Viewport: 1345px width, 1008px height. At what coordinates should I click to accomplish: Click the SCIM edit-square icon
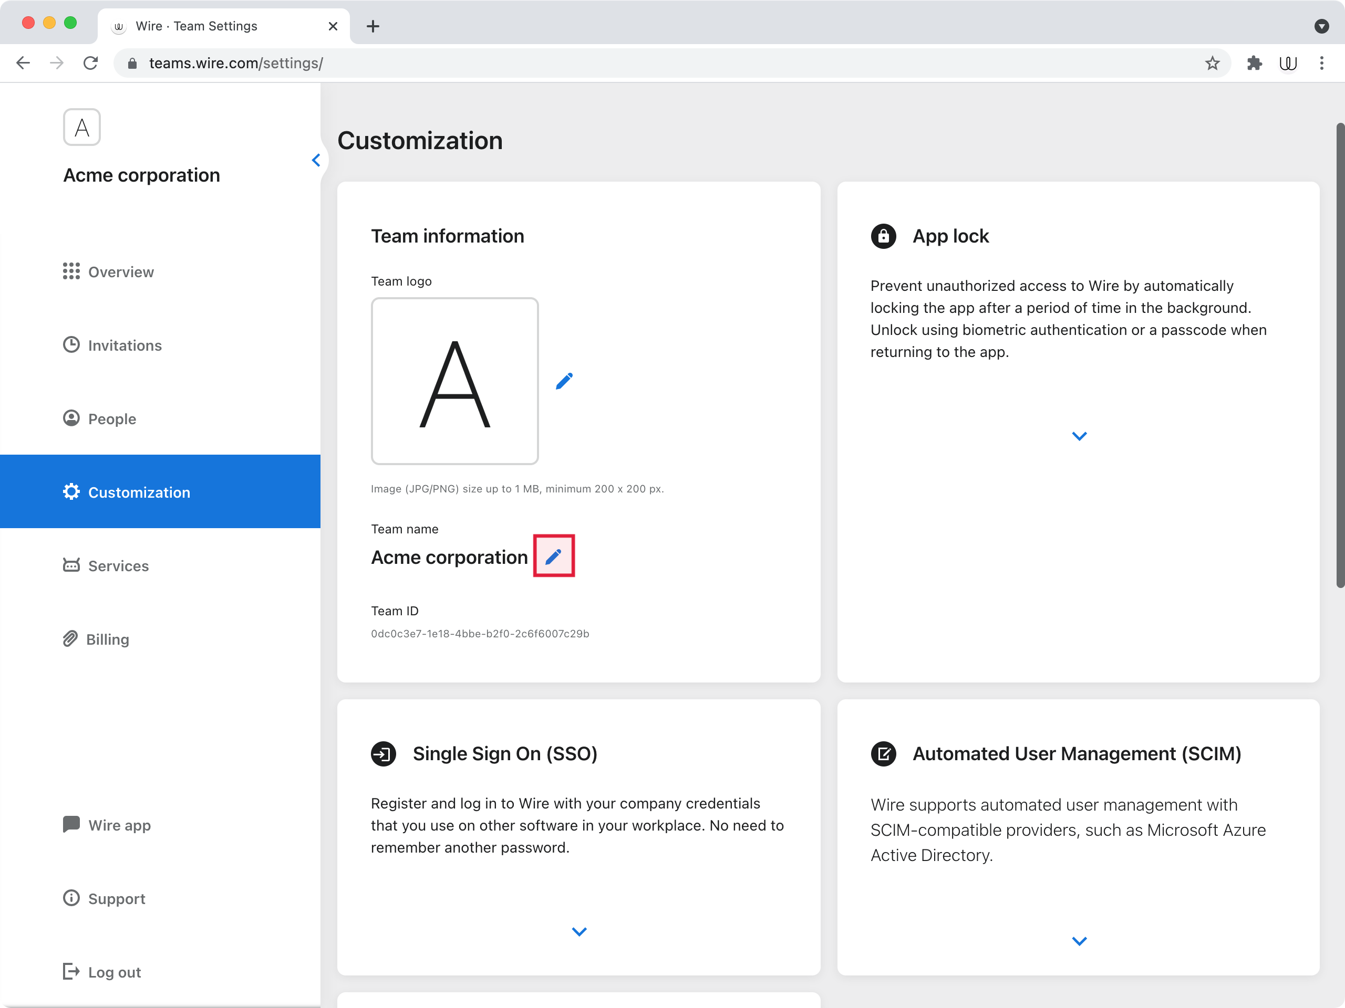[884, 754]
